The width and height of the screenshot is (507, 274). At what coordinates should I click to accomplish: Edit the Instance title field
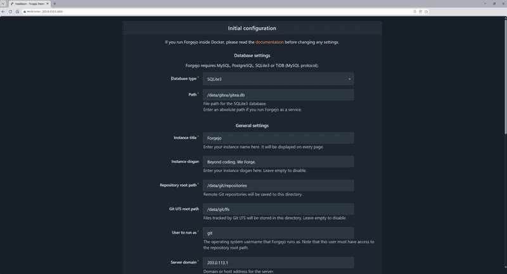278,138
